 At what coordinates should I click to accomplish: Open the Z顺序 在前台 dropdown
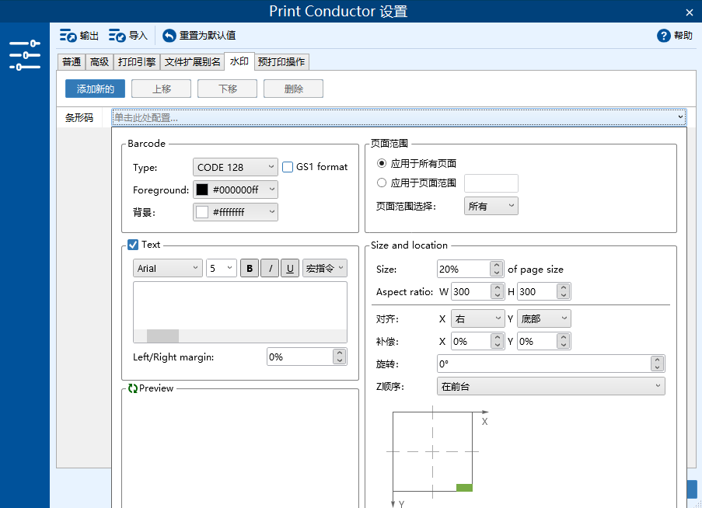550,386
